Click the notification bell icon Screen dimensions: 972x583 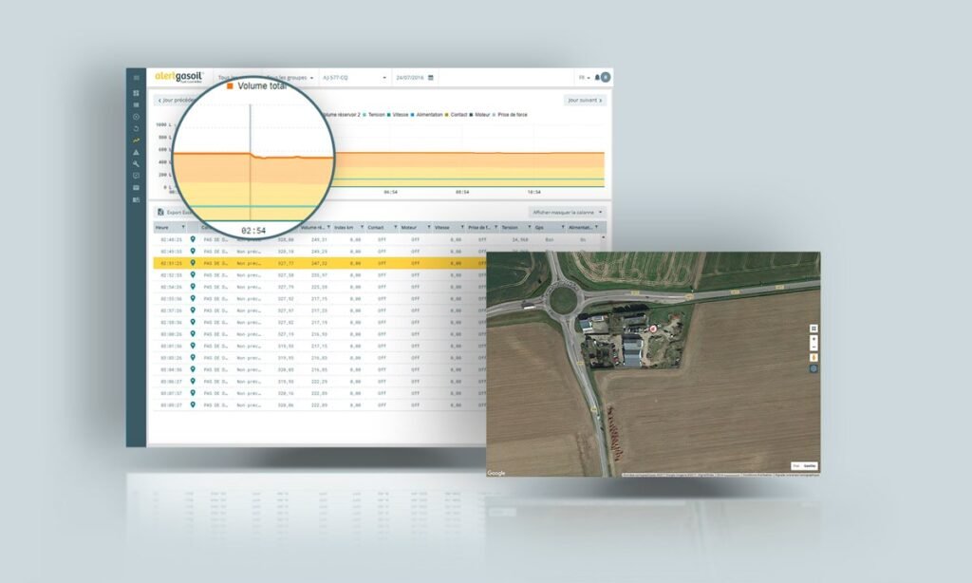tap(596, 77)
